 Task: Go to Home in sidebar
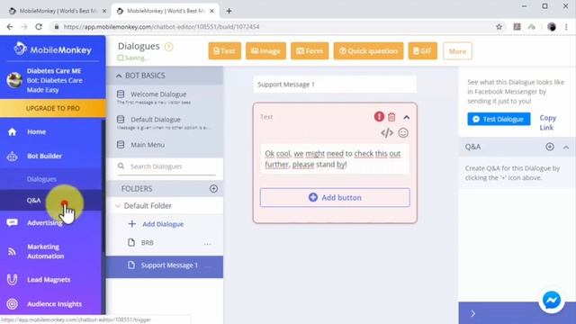tap(36, 132)
